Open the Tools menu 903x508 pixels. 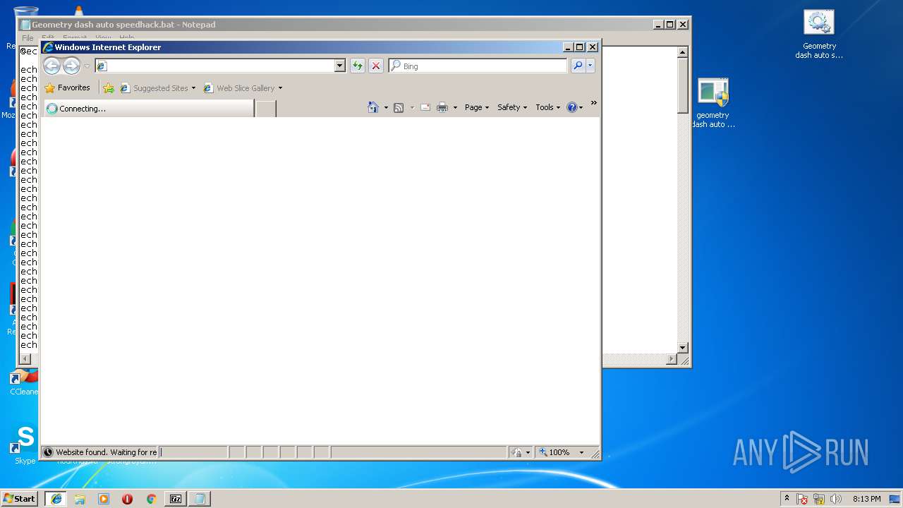[x=548, y=107]
